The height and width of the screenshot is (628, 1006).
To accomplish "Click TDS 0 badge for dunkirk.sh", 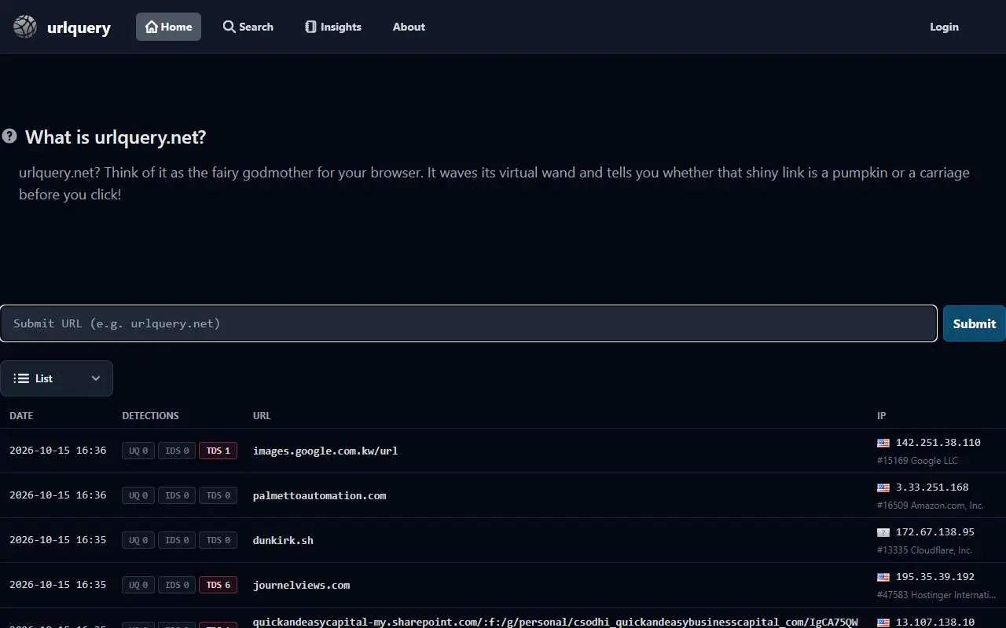I will click(218, 540).
